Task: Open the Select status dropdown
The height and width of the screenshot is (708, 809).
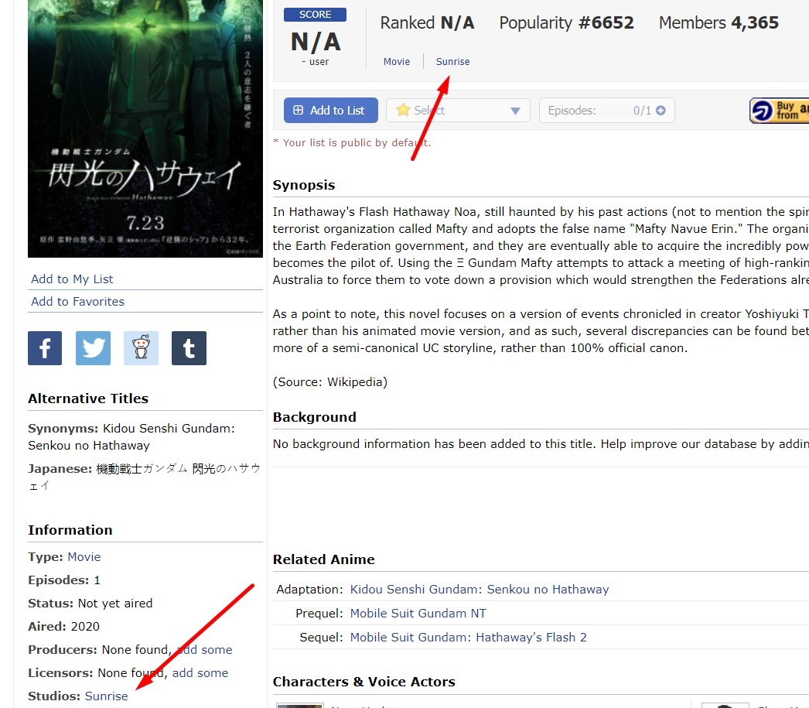Action: pos(458,111)
